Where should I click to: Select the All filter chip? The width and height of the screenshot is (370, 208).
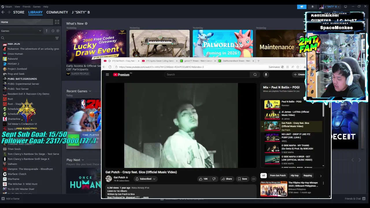coord(263,176)
